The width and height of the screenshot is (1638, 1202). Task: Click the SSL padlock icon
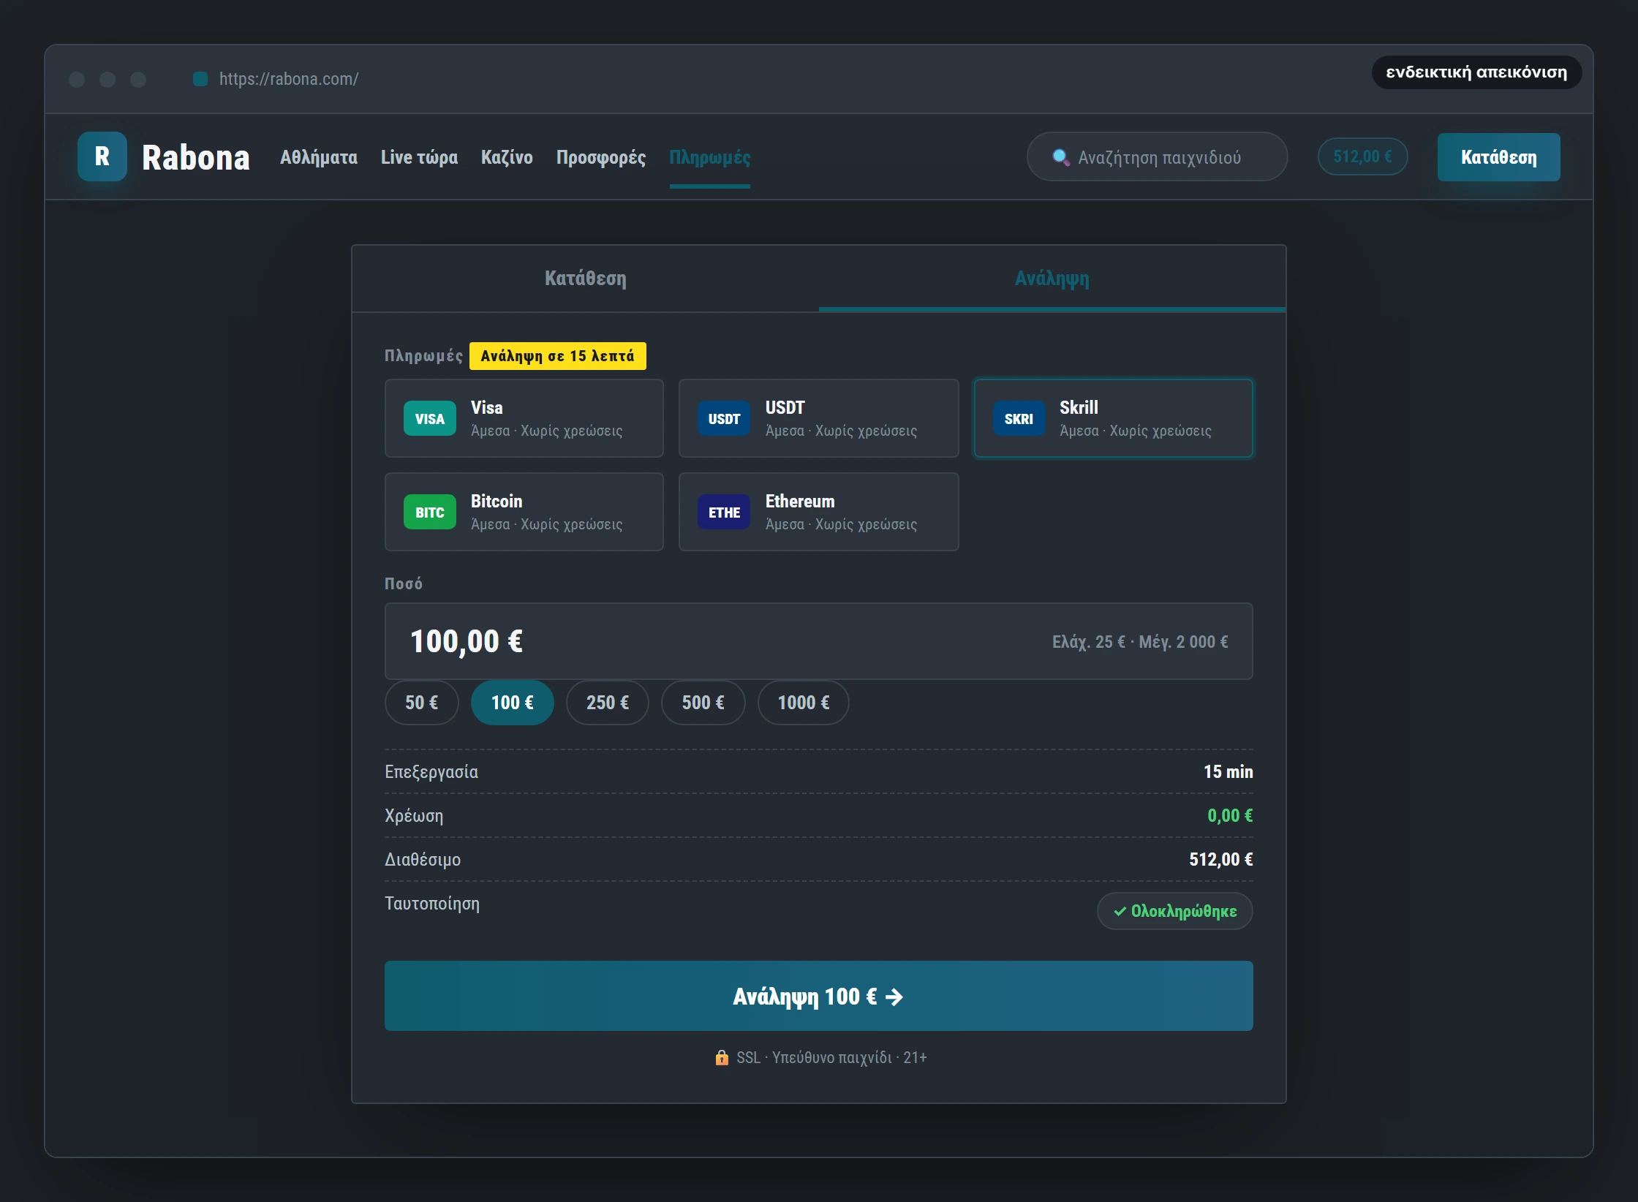722,1058
